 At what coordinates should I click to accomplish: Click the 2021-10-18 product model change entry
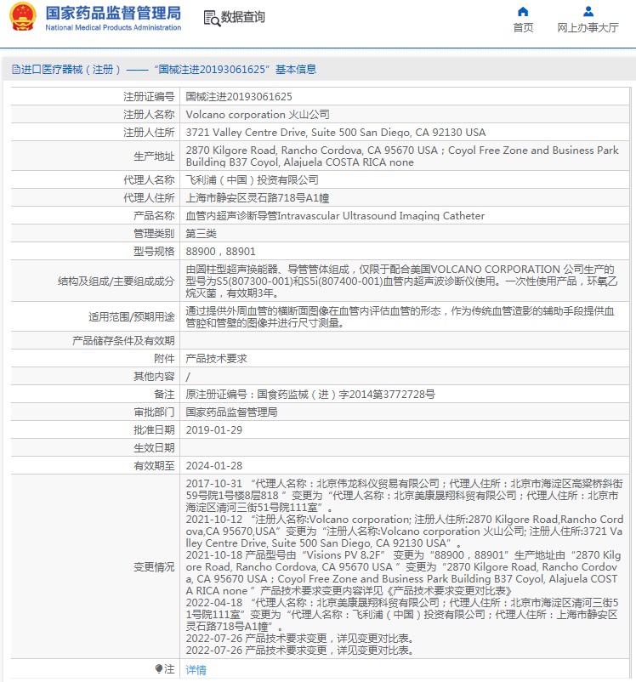[403, 573]
